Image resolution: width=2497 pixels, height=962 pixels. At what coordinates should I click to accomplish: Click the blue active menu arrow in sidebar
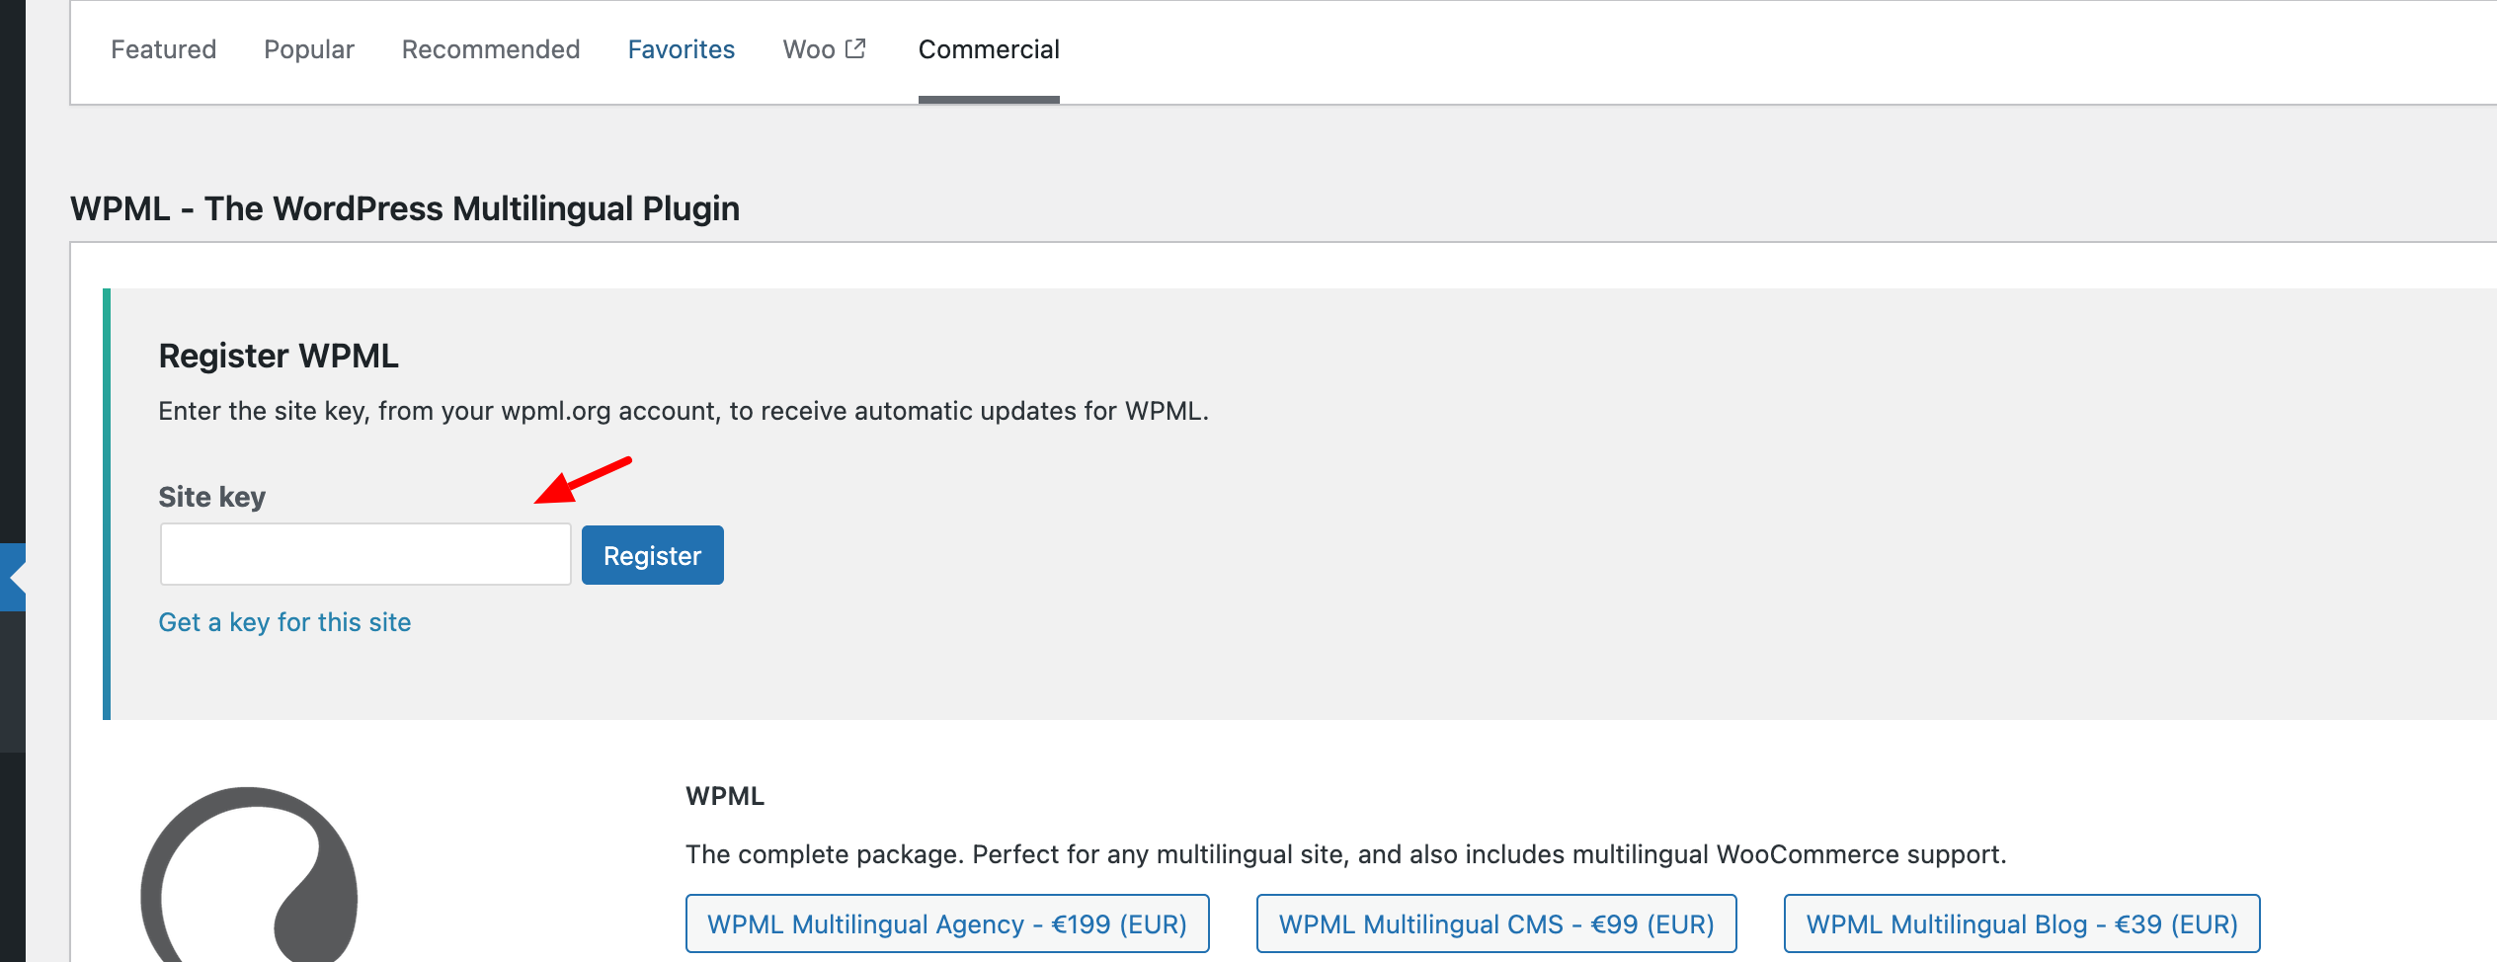click(13, 577)
